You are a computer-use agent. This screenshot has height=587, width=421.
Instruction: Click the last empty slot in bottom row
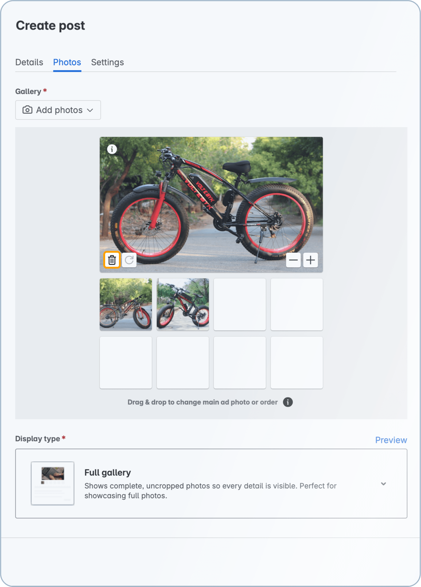[x=297, y=363]
